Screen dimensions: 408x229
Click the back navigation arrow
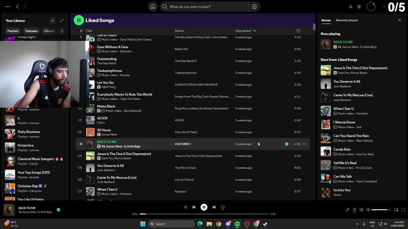18,6
